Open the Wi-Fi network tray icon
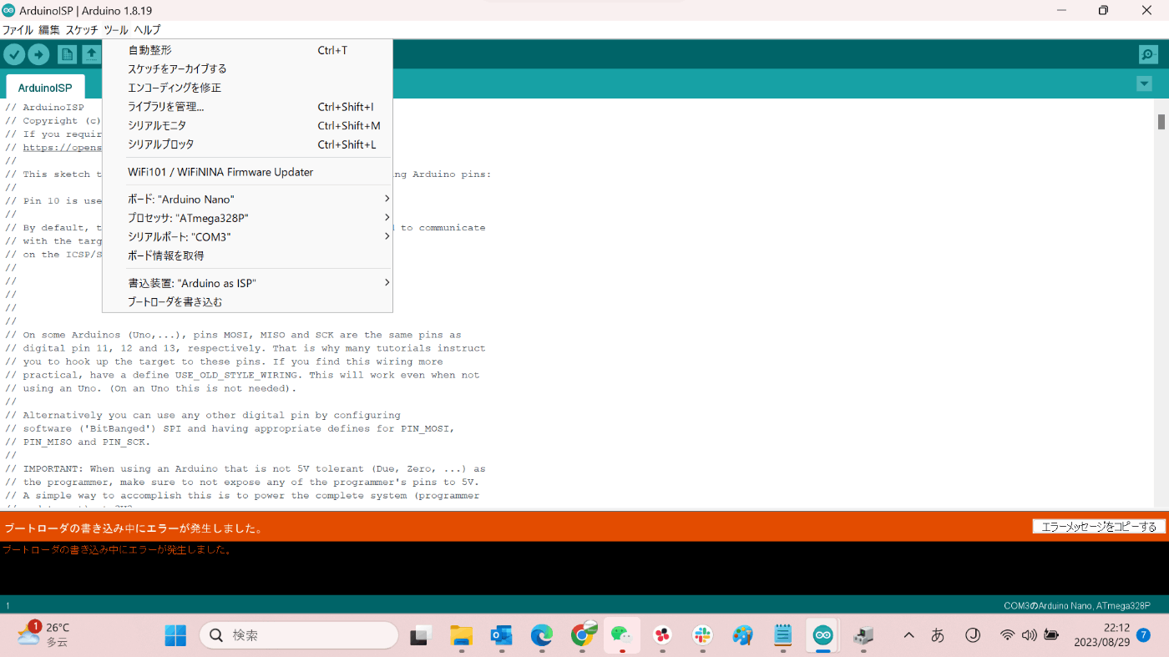This screenshot has height=657, width=1169. [x=1008, y=635]
